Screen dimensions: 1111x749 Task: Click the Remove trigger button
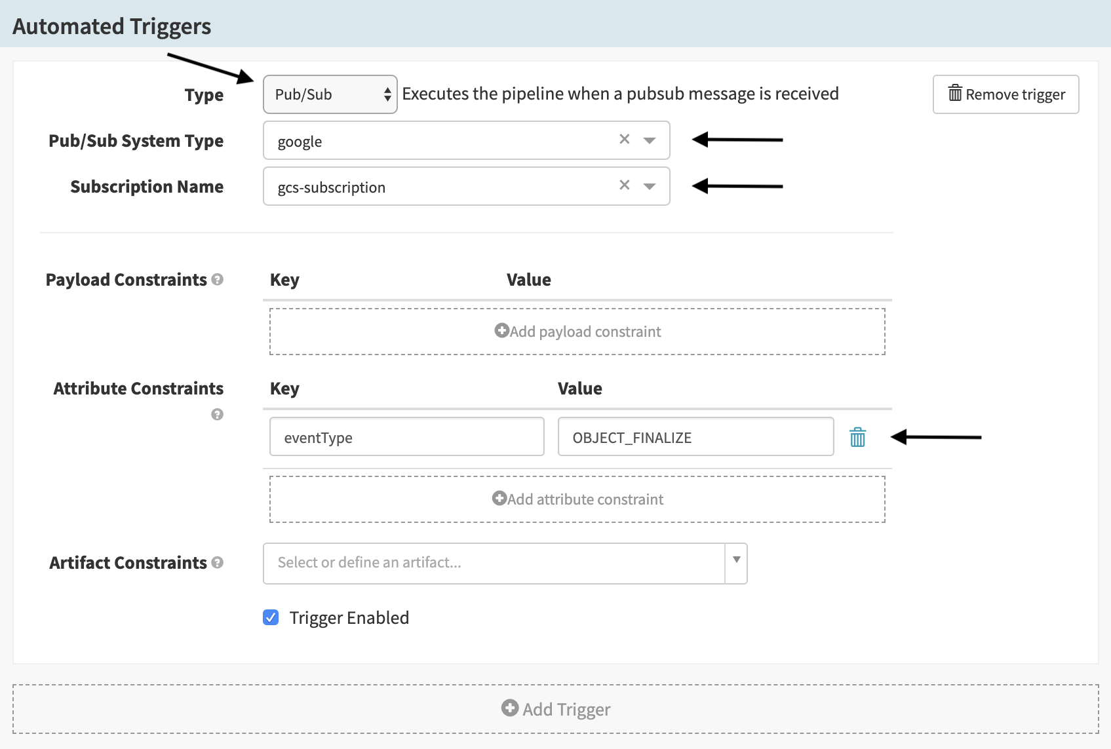[1005, 94]
